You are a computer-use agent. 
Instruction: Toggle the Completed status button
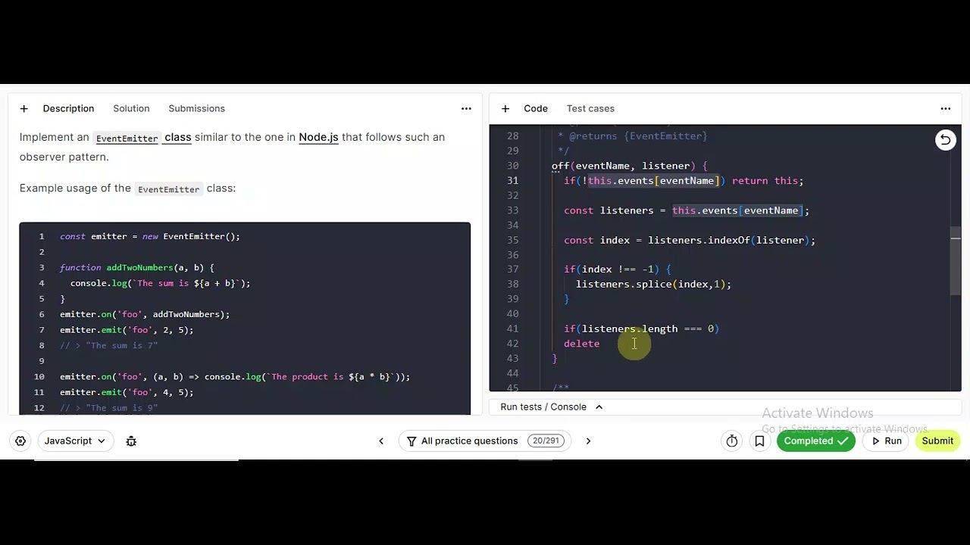(815, 441)
